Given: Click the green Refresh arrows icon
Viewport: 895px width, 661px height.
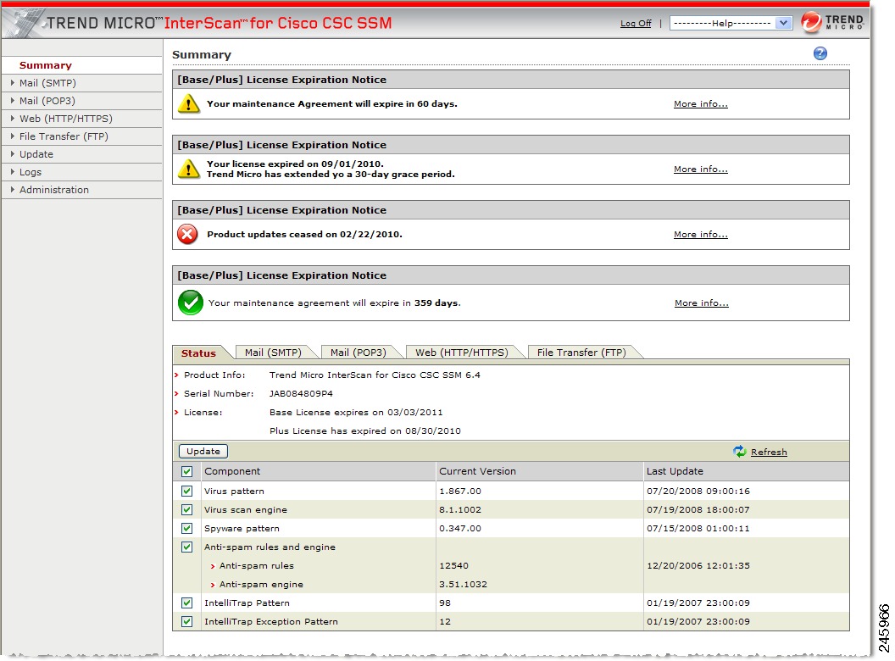Looking at the screenshot, I should click(740, 452).
